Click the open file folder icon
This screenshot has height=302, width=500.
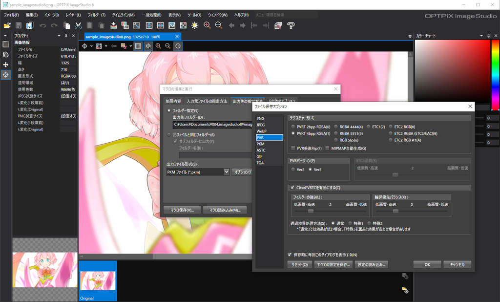tap(7, 25)
